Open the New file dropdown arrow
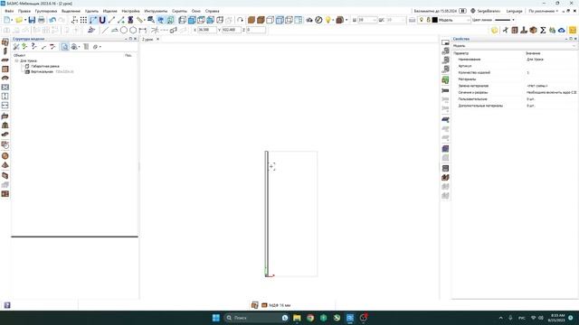579x325 pixels. pos(12,20)
